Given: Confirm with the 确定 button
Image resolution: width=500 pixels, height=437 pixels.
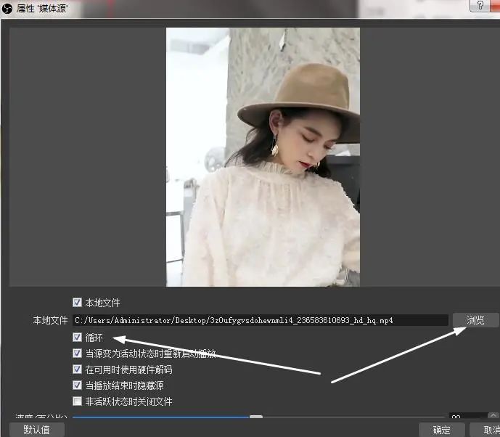Looking at the screenshot, I should (x=441, y=430).
